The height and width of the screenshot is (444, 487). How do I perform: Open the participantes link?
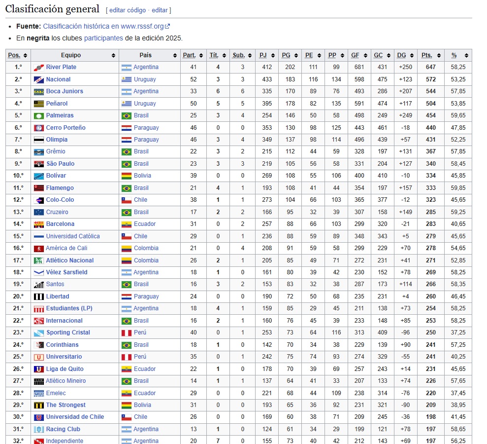coord(103,38)
